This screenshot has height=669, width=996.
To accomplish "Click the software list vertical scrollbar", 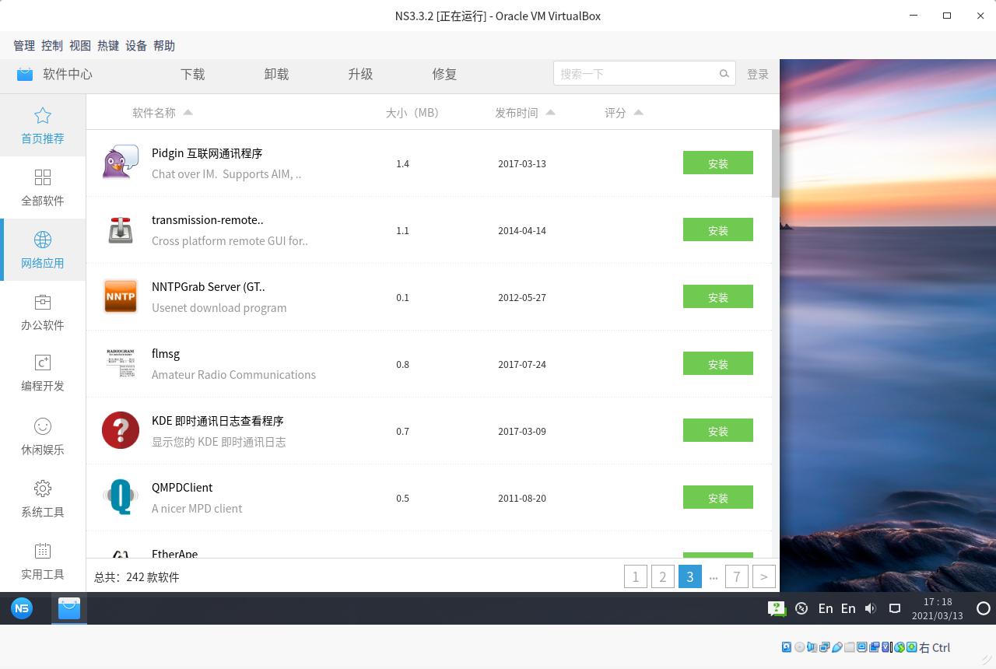I will 775,163.
